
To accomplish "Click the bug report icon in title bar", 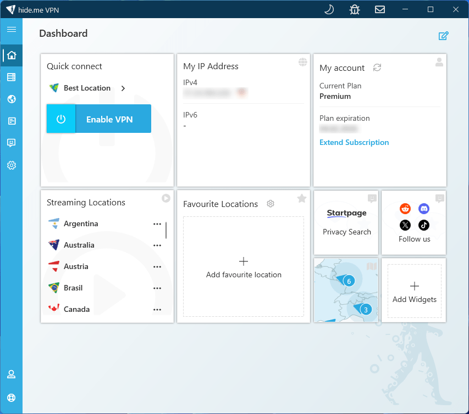I will (x=355, y=9).
